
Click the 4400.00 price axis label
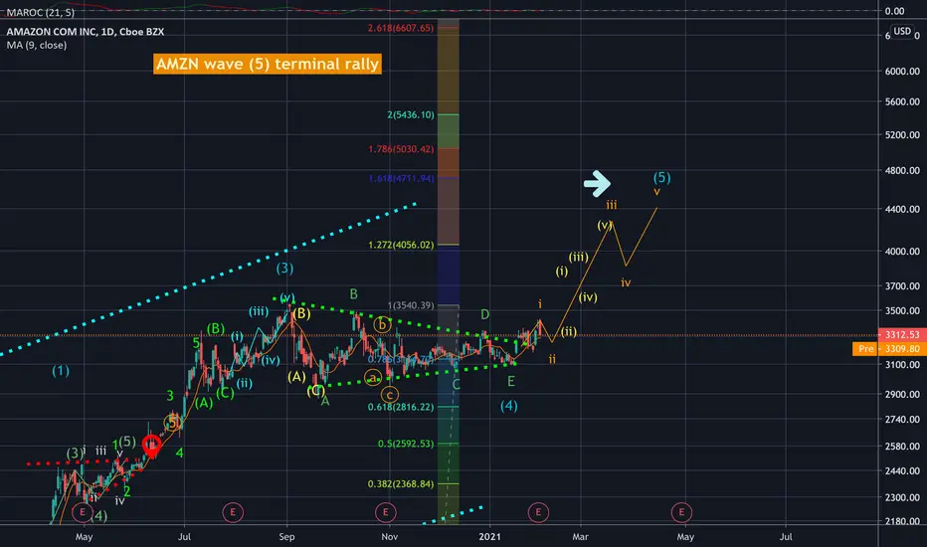[x=902, y=209]
